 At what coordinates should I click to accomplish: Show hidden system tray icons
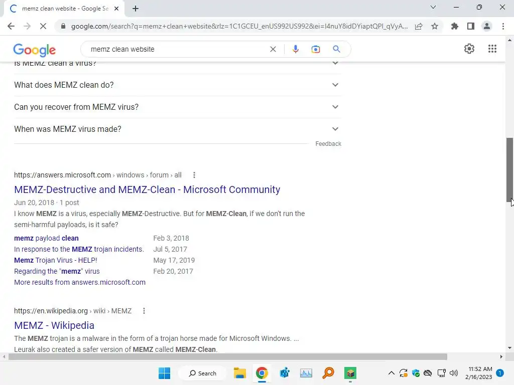click(x=392, y=373)
